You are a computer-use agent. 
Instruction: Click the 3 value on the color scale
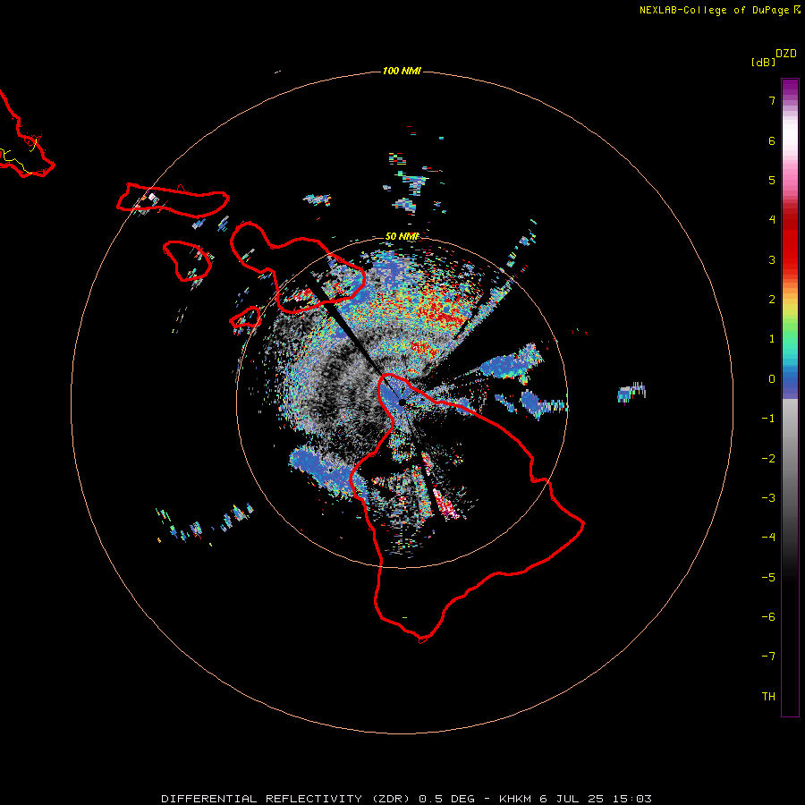[772, 259]
